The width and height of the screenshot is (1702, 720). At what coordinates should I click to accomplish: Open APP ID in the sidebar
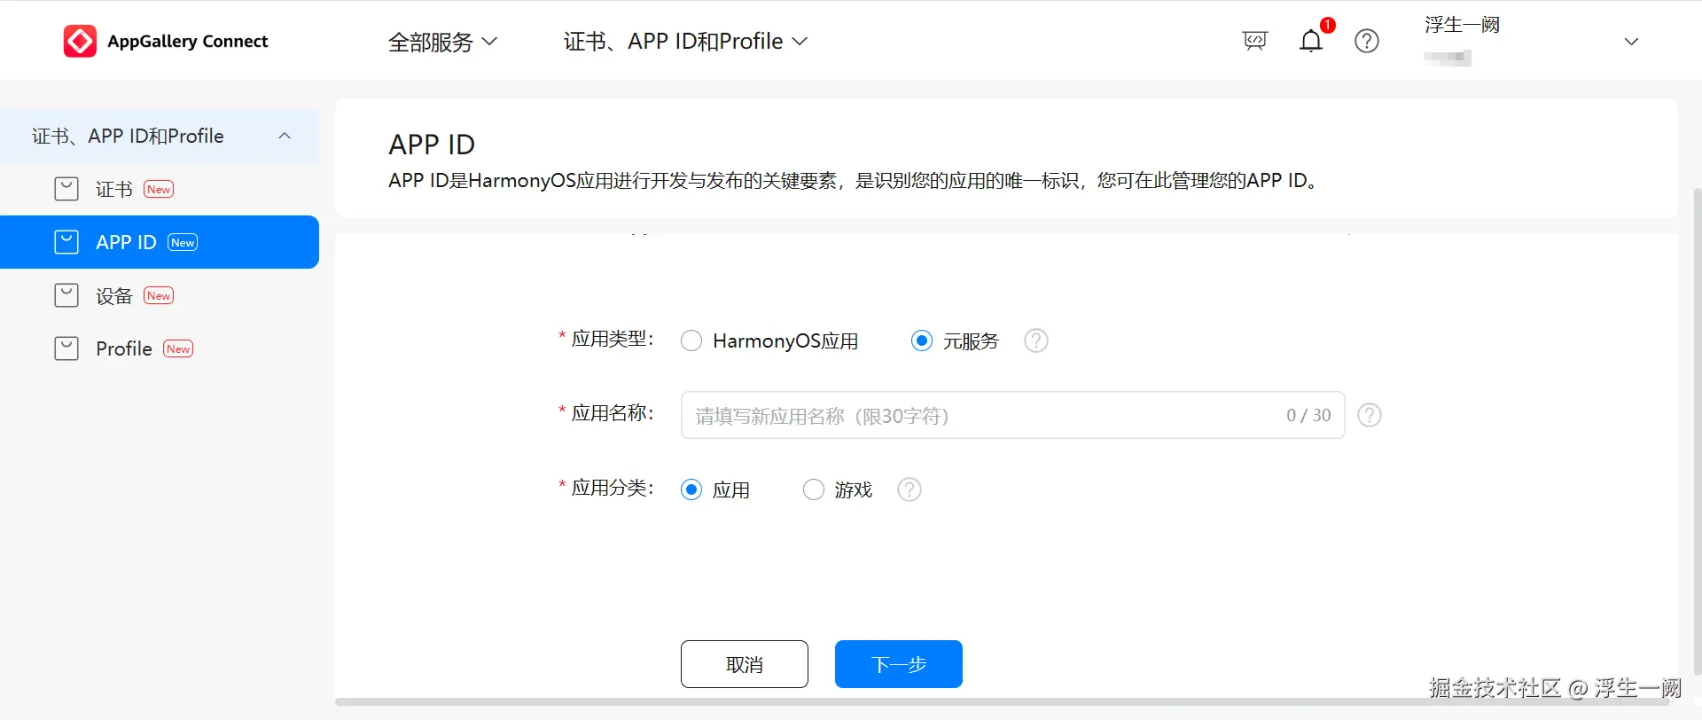pyautogui.click(x=160, y=242)
